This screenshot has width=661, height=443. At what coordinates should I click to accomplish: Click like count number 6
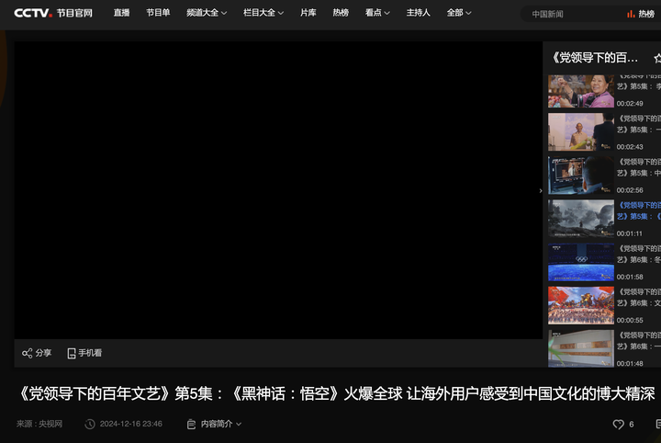tap(632, 425)
